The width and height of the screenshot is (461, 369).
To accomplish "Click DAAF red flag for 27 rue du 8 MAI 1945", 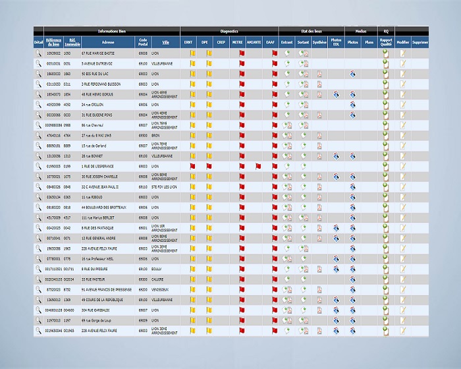I will pos(275,136).
